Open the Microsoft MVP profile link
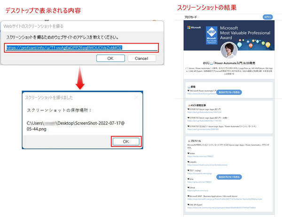The width and height of the screenshot is (282, 217). 224,200
